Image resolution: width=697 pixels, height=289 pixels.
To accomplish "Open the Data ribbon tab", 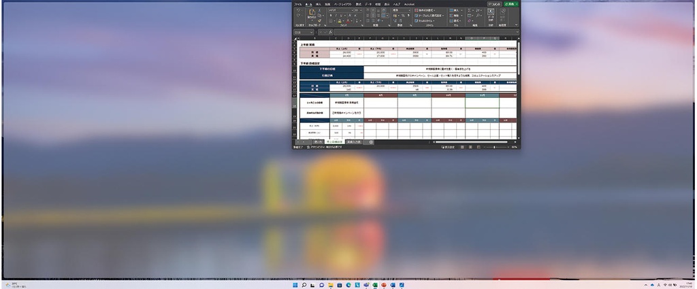I will (368, 5).
